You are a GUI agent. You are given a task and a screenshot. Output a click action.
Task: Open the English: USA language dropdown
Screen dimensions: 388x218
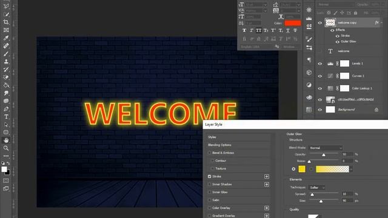[257, 47]
